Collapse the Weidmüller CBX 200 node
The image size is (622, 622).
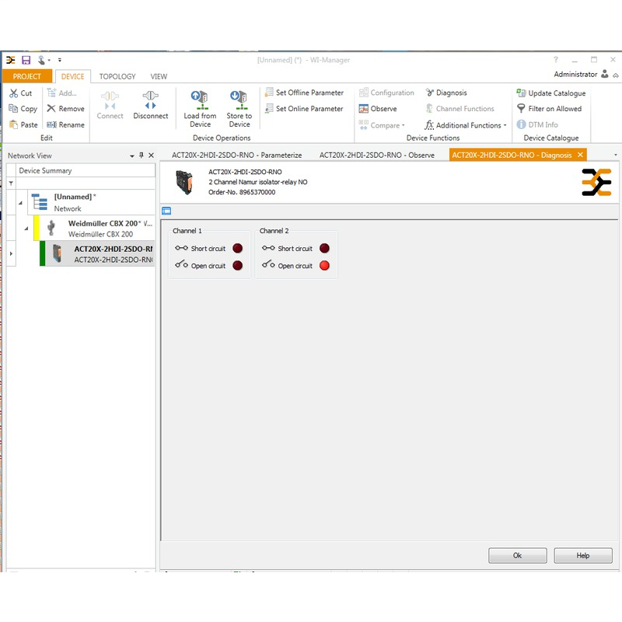tap(26, 229)
